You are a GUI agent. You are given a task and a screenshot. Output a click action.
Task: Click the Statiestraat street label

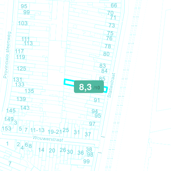click(111, 85)
